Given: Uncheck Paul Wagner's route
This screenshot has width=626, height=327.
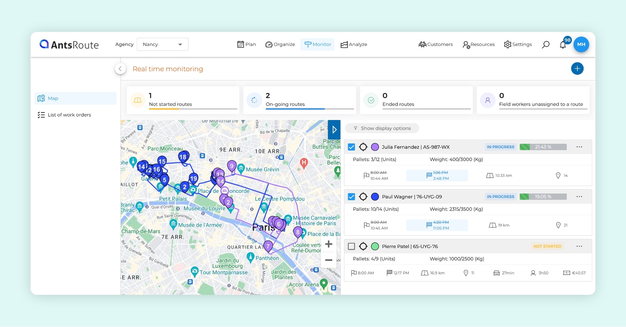Looking at the screenshot, I should 351,196.
